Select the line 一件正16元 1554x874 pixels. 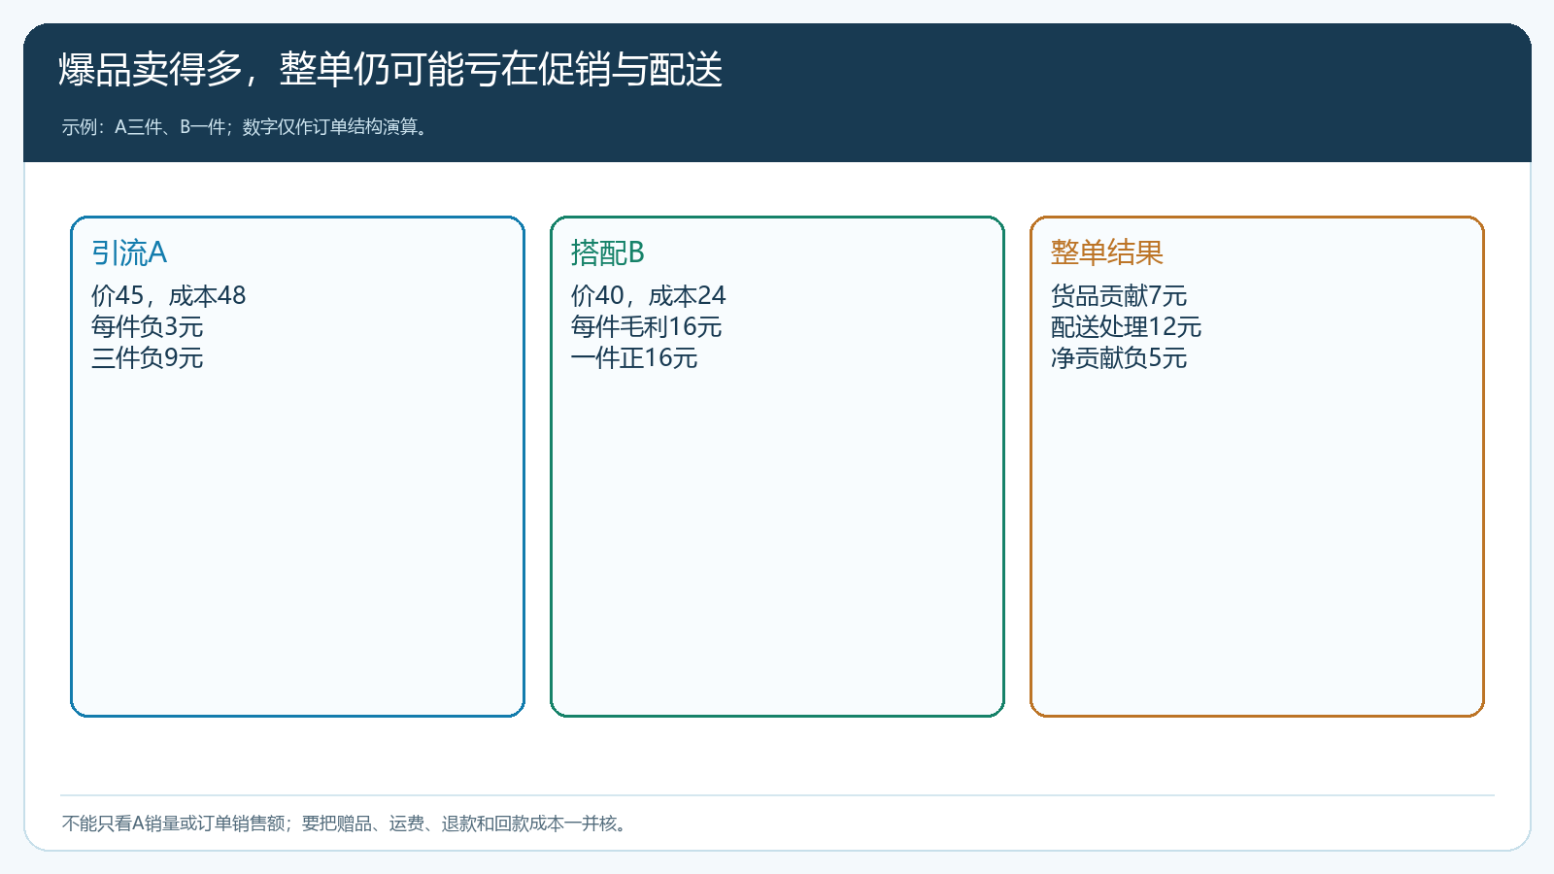(634, 357)
